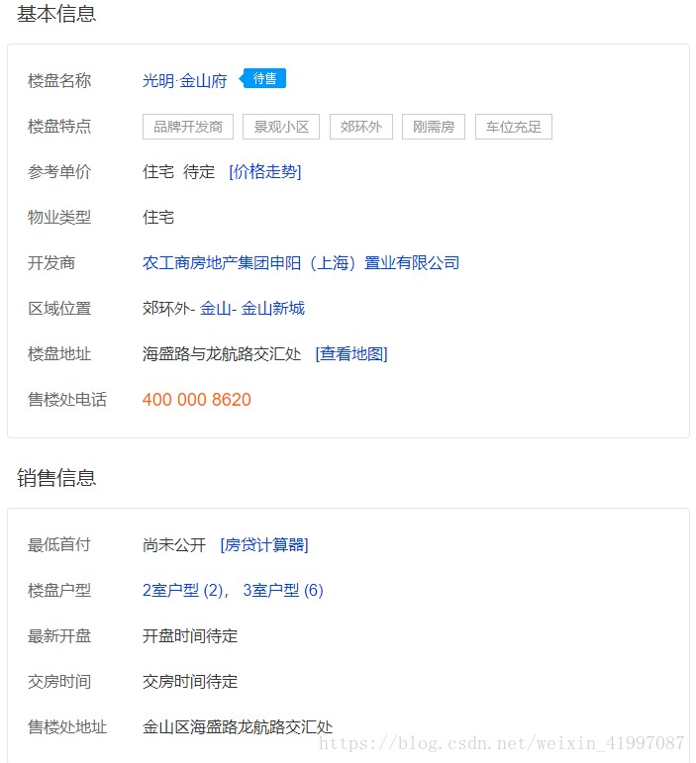Click the sales office address 金山区海盛路龙航路交汇处
Viewport: 696px width, 763px height.
238,727
